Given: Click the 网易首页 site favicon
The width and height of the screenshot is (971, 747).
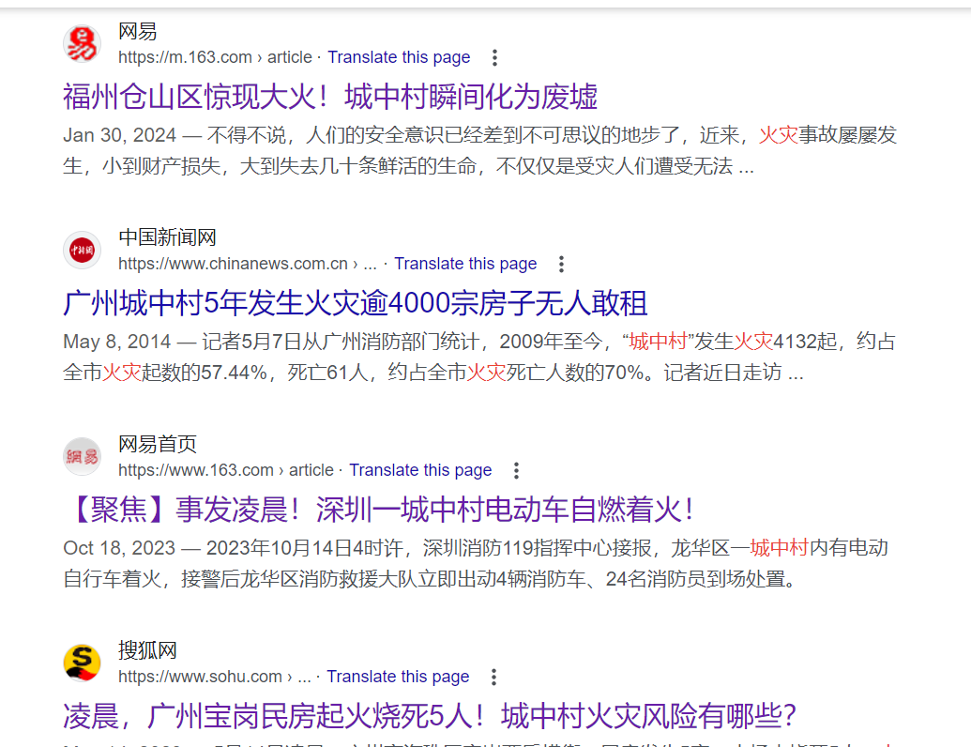Looking at the screenshot, I should pos(82,457).
